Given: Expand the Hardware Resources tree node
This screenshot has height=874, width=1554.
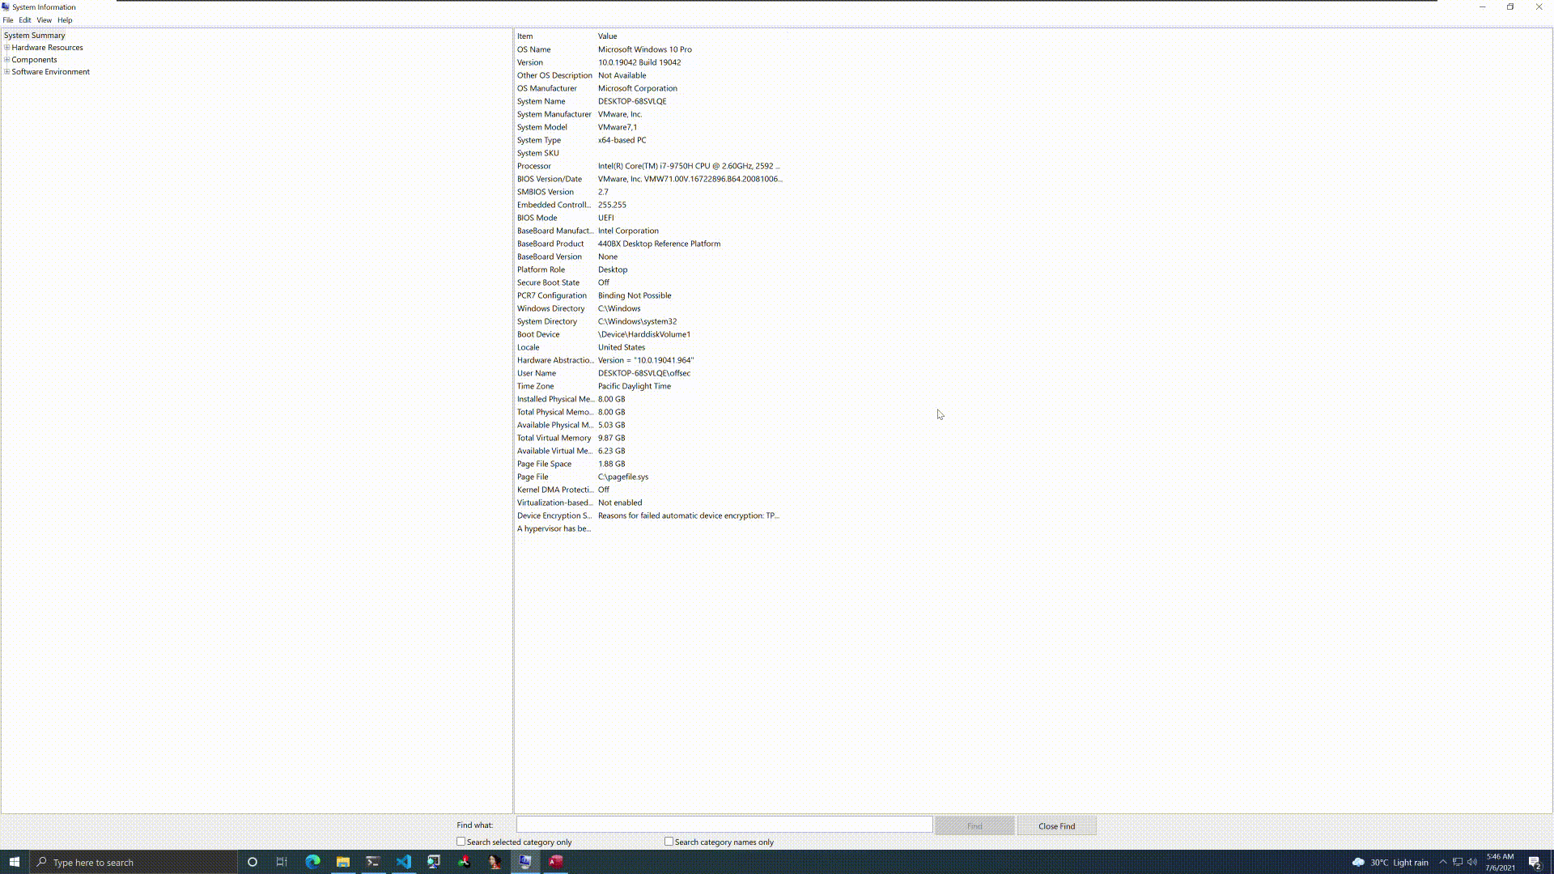Looking at the screenshot, I should [6, 48].
